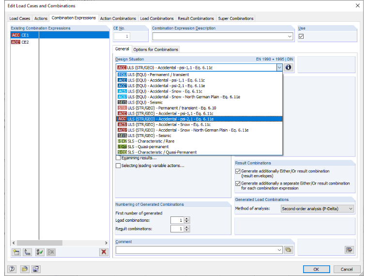Click the open folder icon at bottom left
Screen dimensions: 368x276
coord(25,269)
